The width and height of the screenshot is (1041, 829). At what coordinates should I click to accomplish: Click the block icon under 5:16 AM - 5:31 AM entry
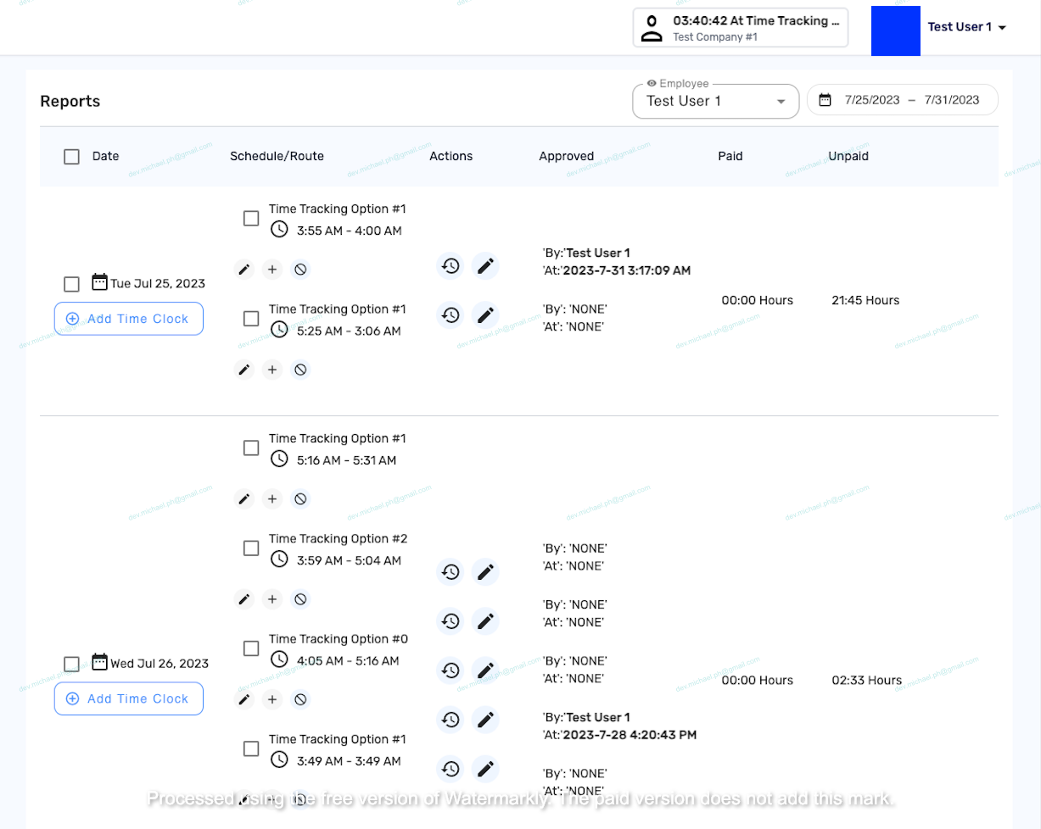pos(299,499)
